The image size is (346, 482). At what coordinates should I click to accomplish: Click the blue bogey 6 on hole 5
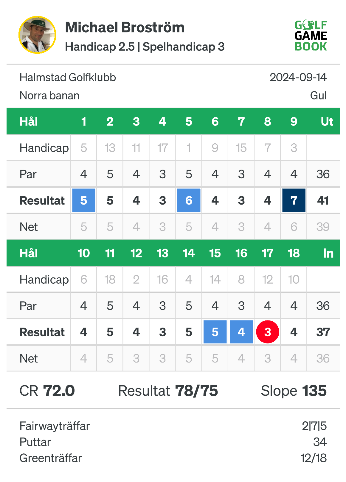point(189,200)
